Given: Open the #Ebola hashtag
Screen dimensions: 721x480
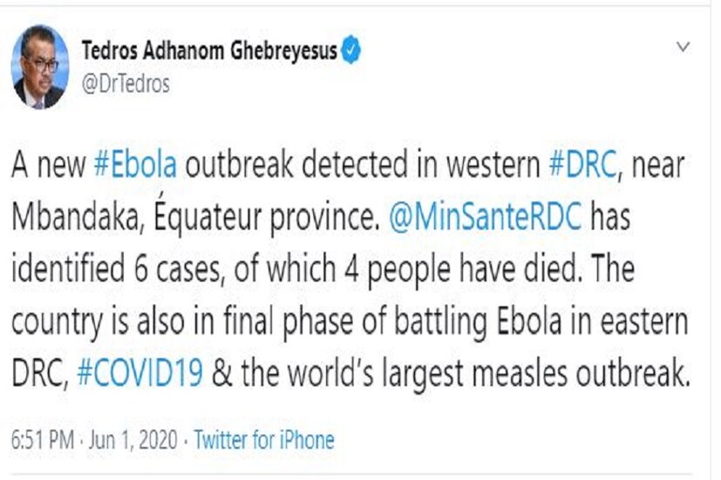Looking at the screenshot, I should pyautogui.click(x=135, y=166).
